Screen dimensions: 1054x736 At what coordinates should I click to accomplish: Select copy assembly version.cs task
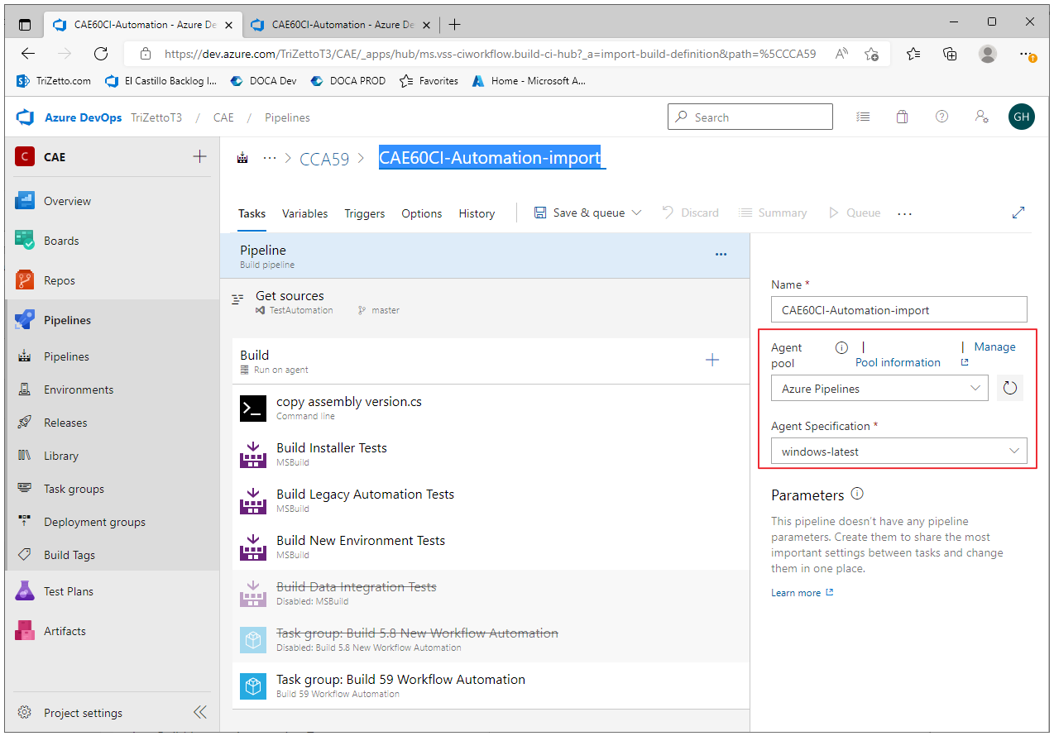pyautogui.click(x=491, y=408)
